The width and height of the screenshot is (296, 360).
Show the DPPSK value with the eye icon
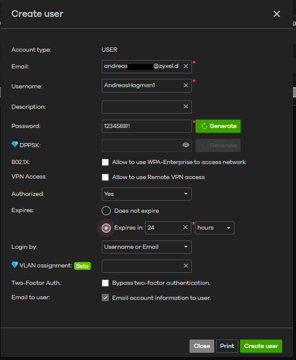click(x=186, y=145)
